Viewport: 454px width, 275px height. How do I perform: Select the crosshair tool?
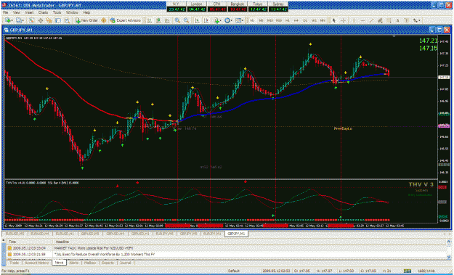[x=343, y=20]
